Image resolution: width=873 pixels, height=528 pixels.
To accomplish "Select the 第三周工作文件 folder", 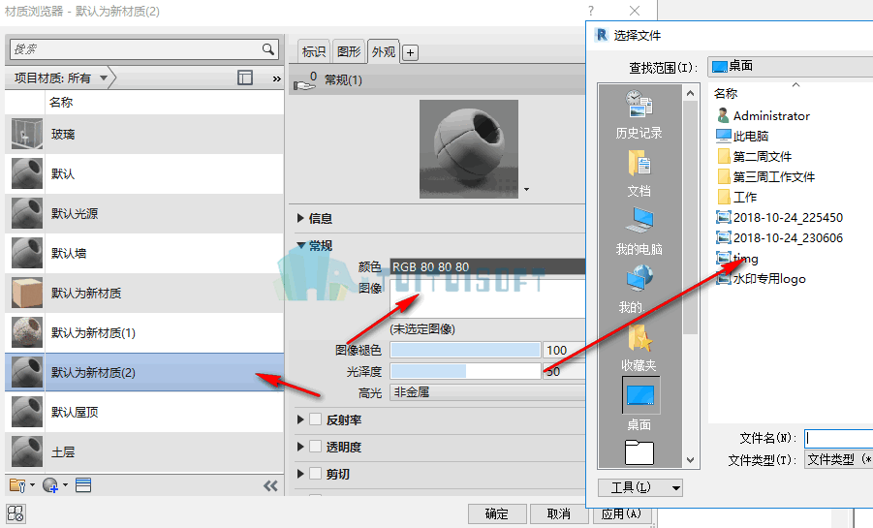I will click(x=765, y=176).
